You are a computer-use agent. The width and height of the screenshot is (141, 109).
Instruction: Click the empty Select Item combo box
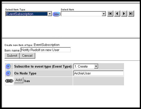[83, 14]
